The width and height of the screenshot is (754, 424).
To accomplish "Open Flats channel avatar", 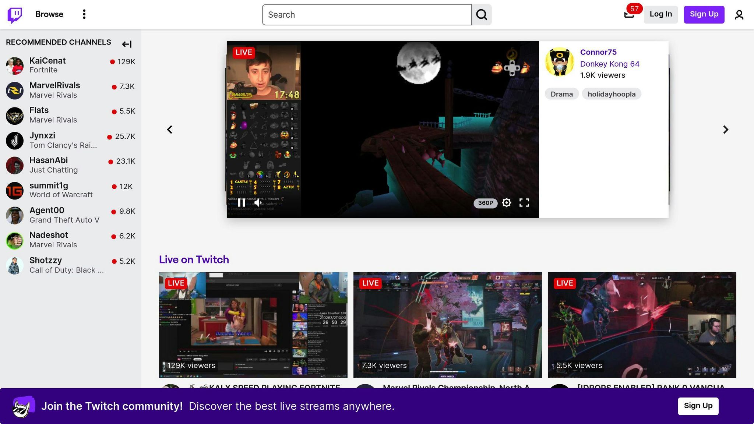I will tap(15, 116).
